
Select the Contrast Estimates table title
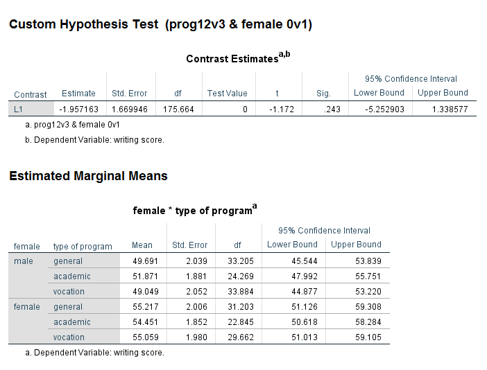[x=237, y=58]
